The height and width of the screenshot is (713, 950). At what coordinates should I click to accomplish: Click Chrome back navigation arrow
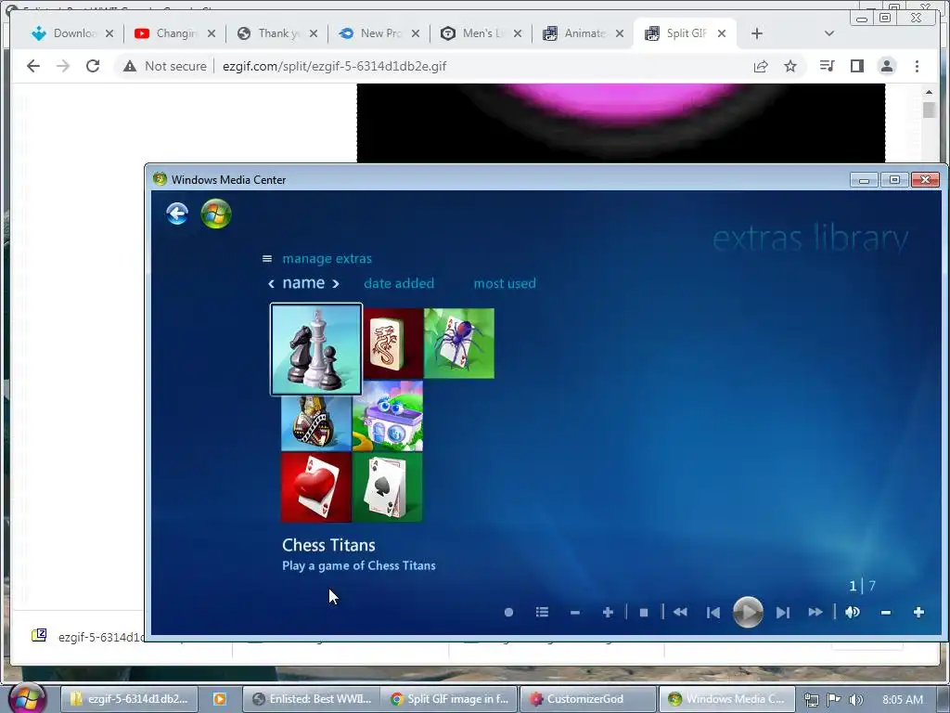tap(33, 66)
